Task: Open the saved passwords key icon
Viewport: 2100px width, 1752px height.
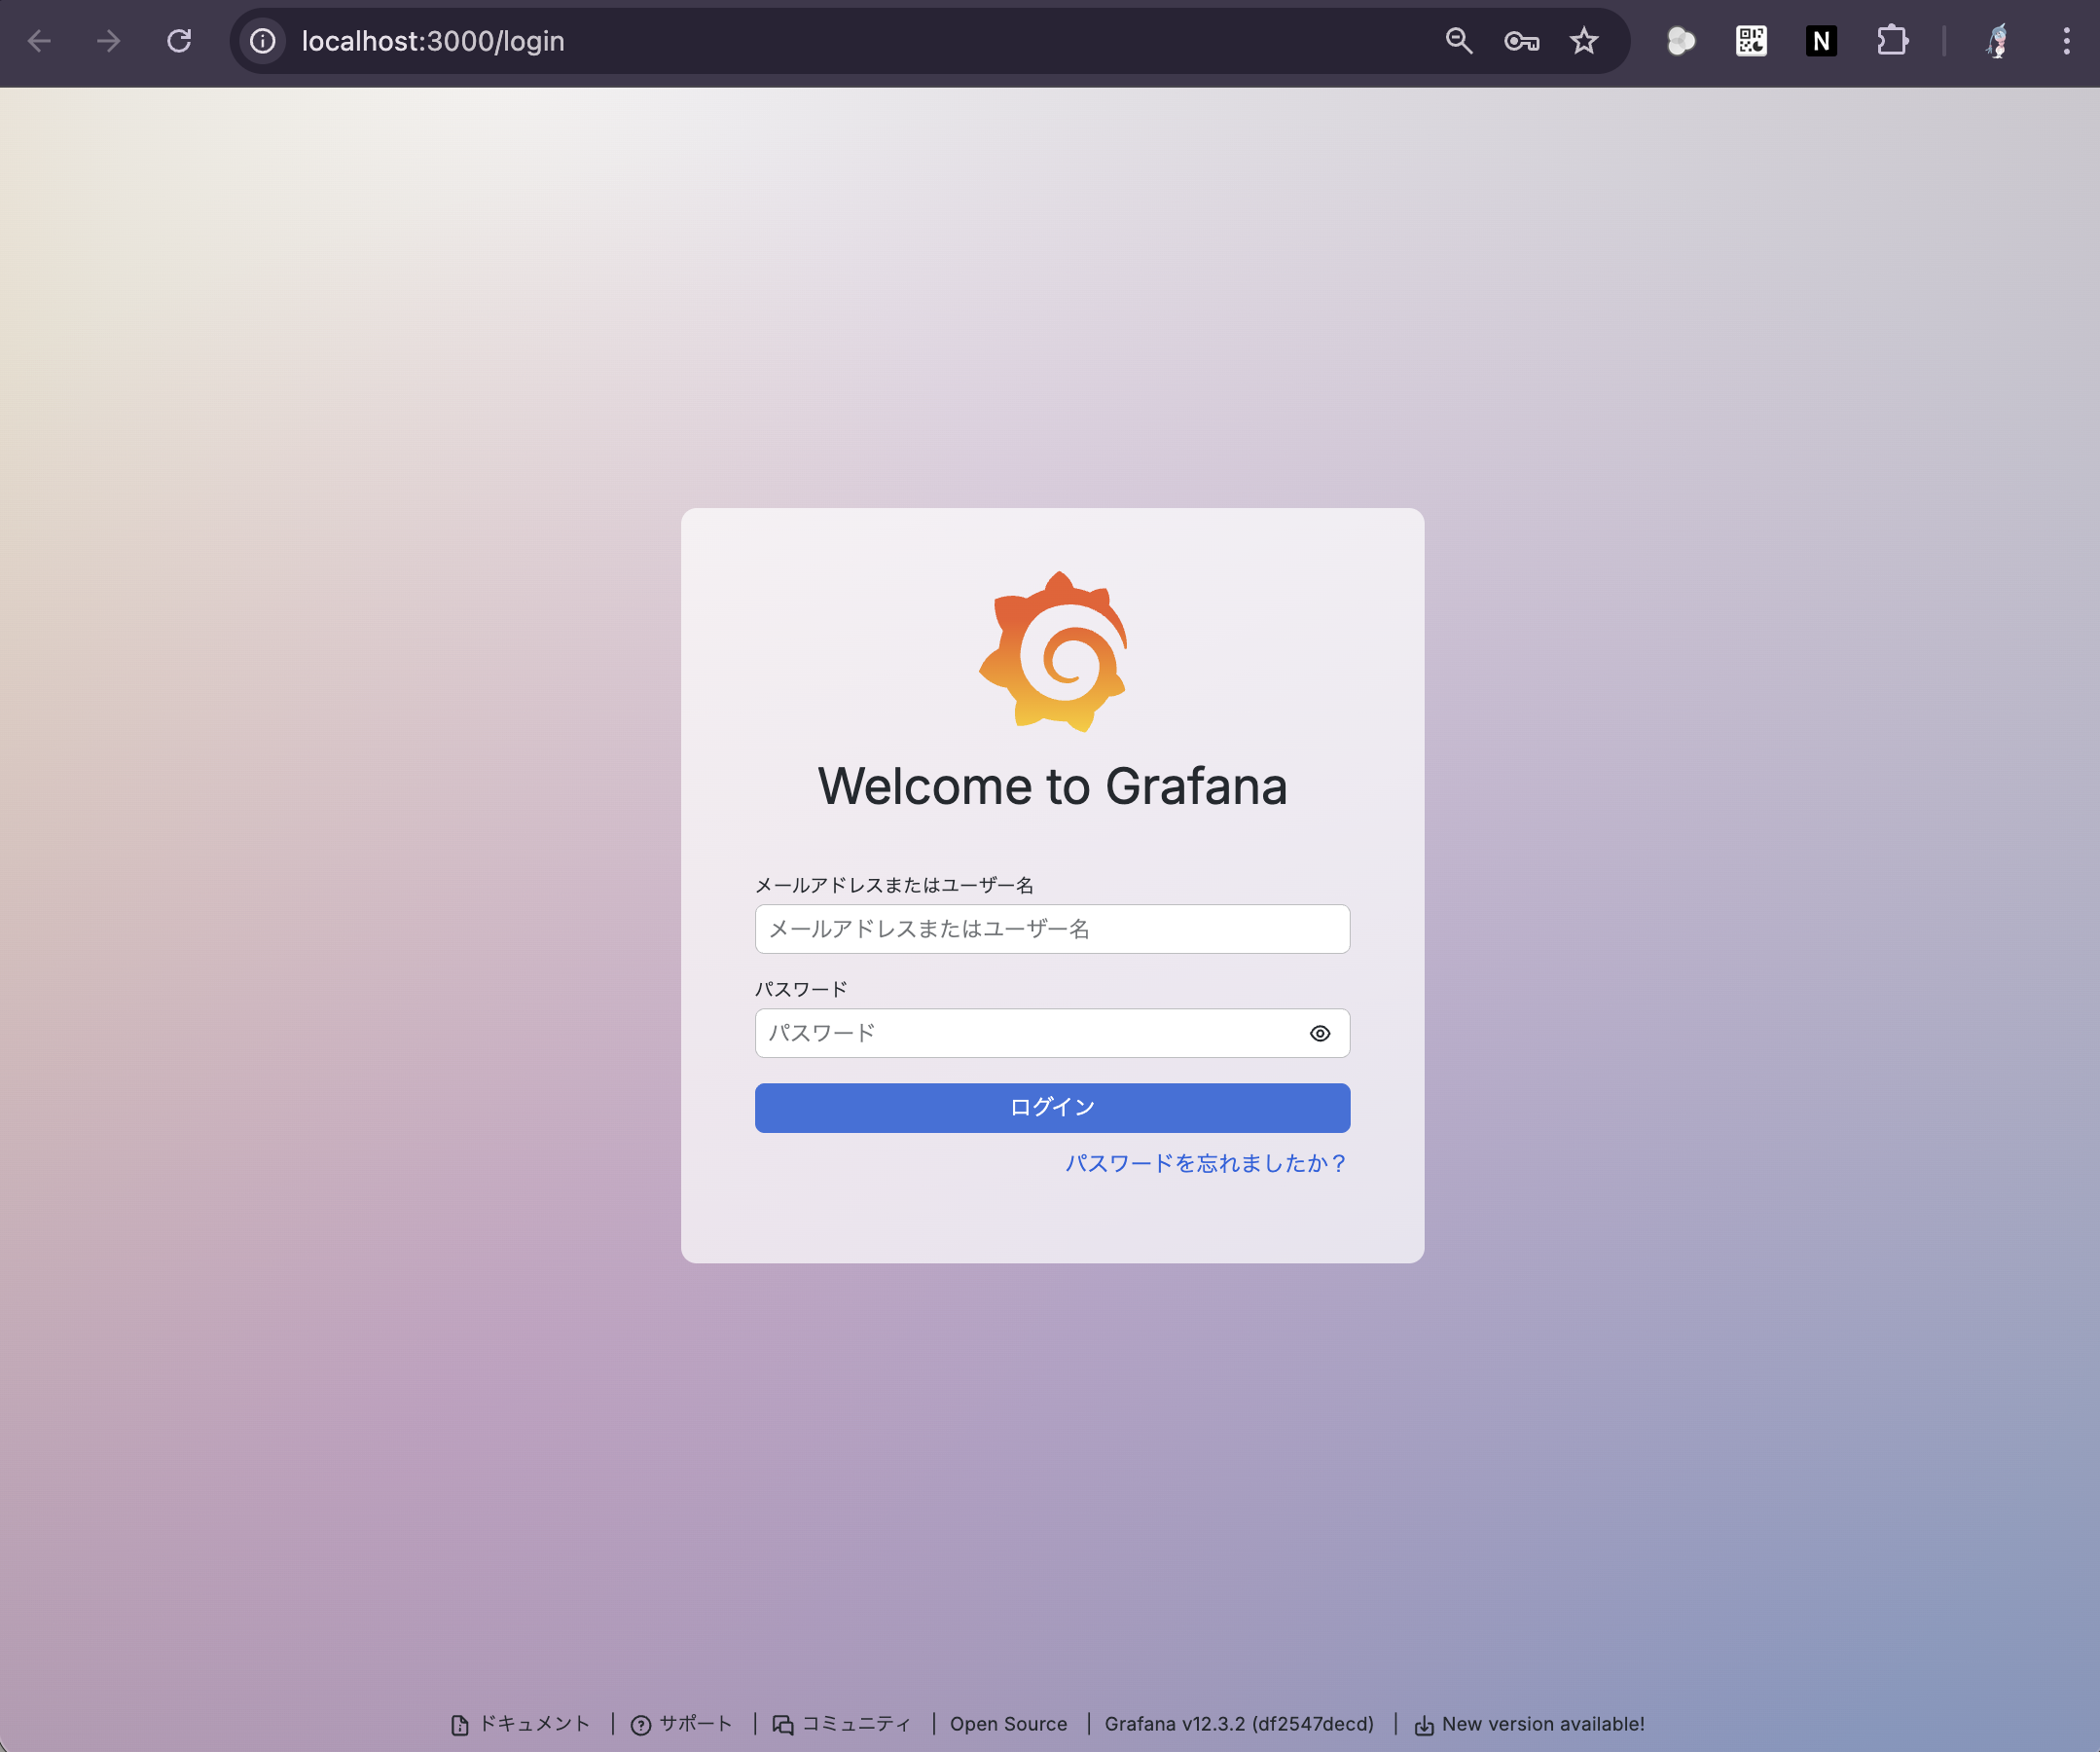Action: pyautogui.click(x=1521, y=41)
